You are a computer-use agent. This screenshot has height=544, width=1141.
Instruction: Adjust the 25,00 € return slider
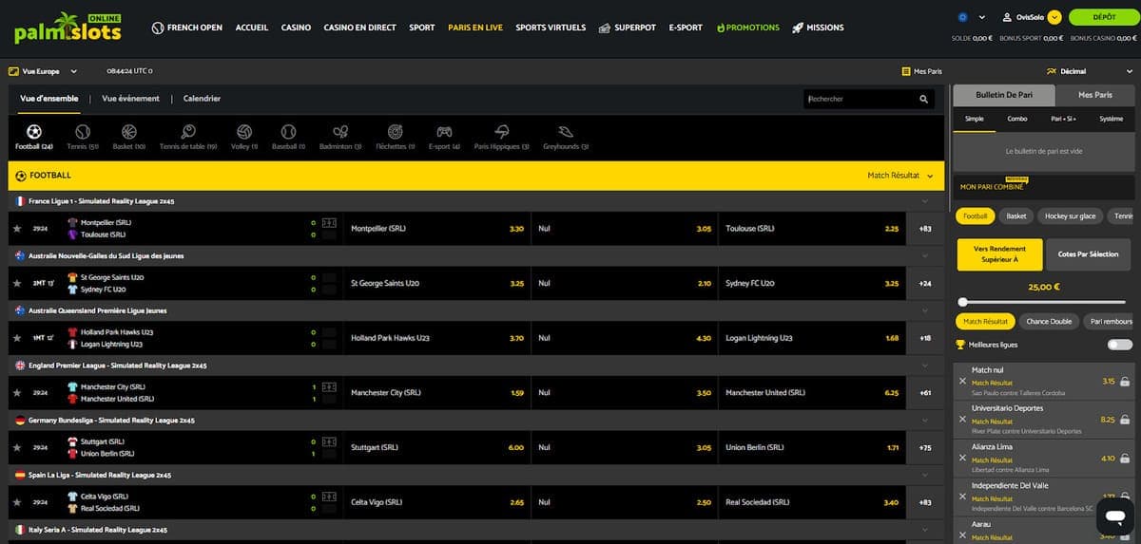point(964,302)
